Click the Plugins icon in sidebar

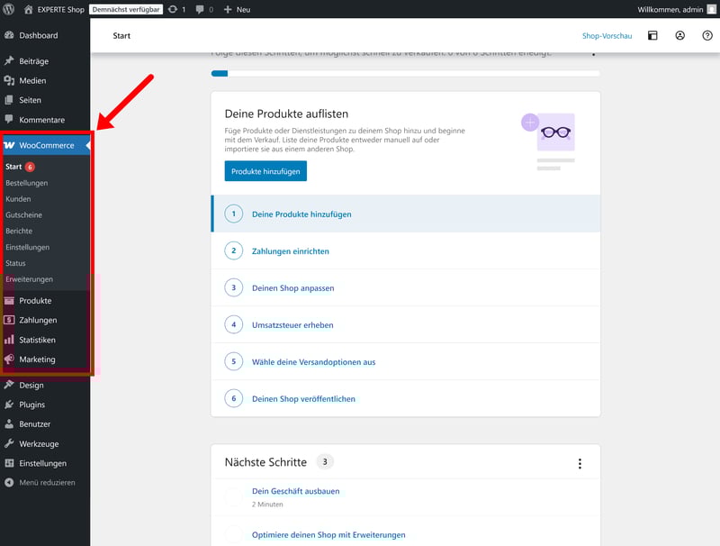[x=9, y=405]
